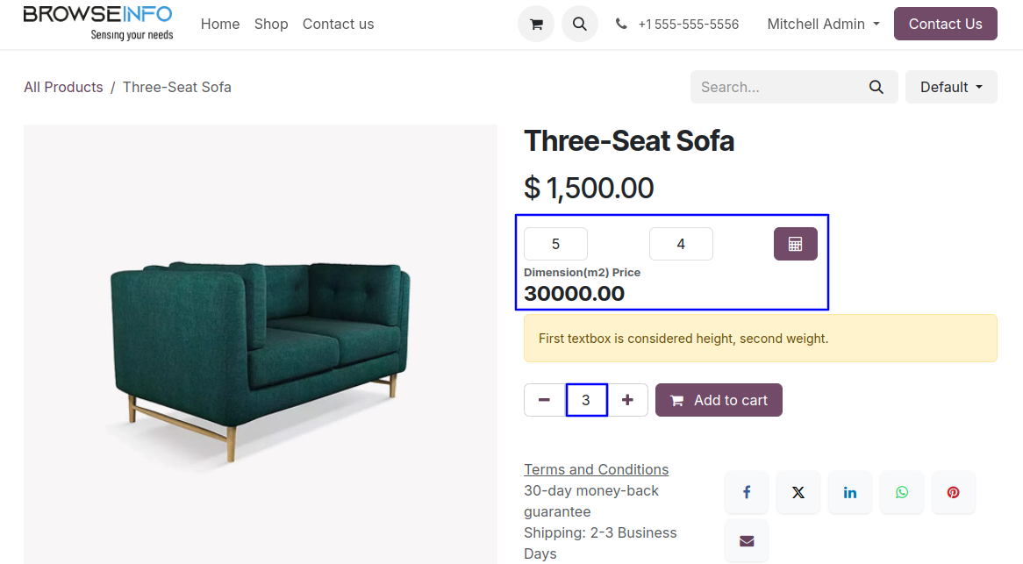Share product on Pinterest
The width and height of the screenshot is (1023, 564).
954,492
